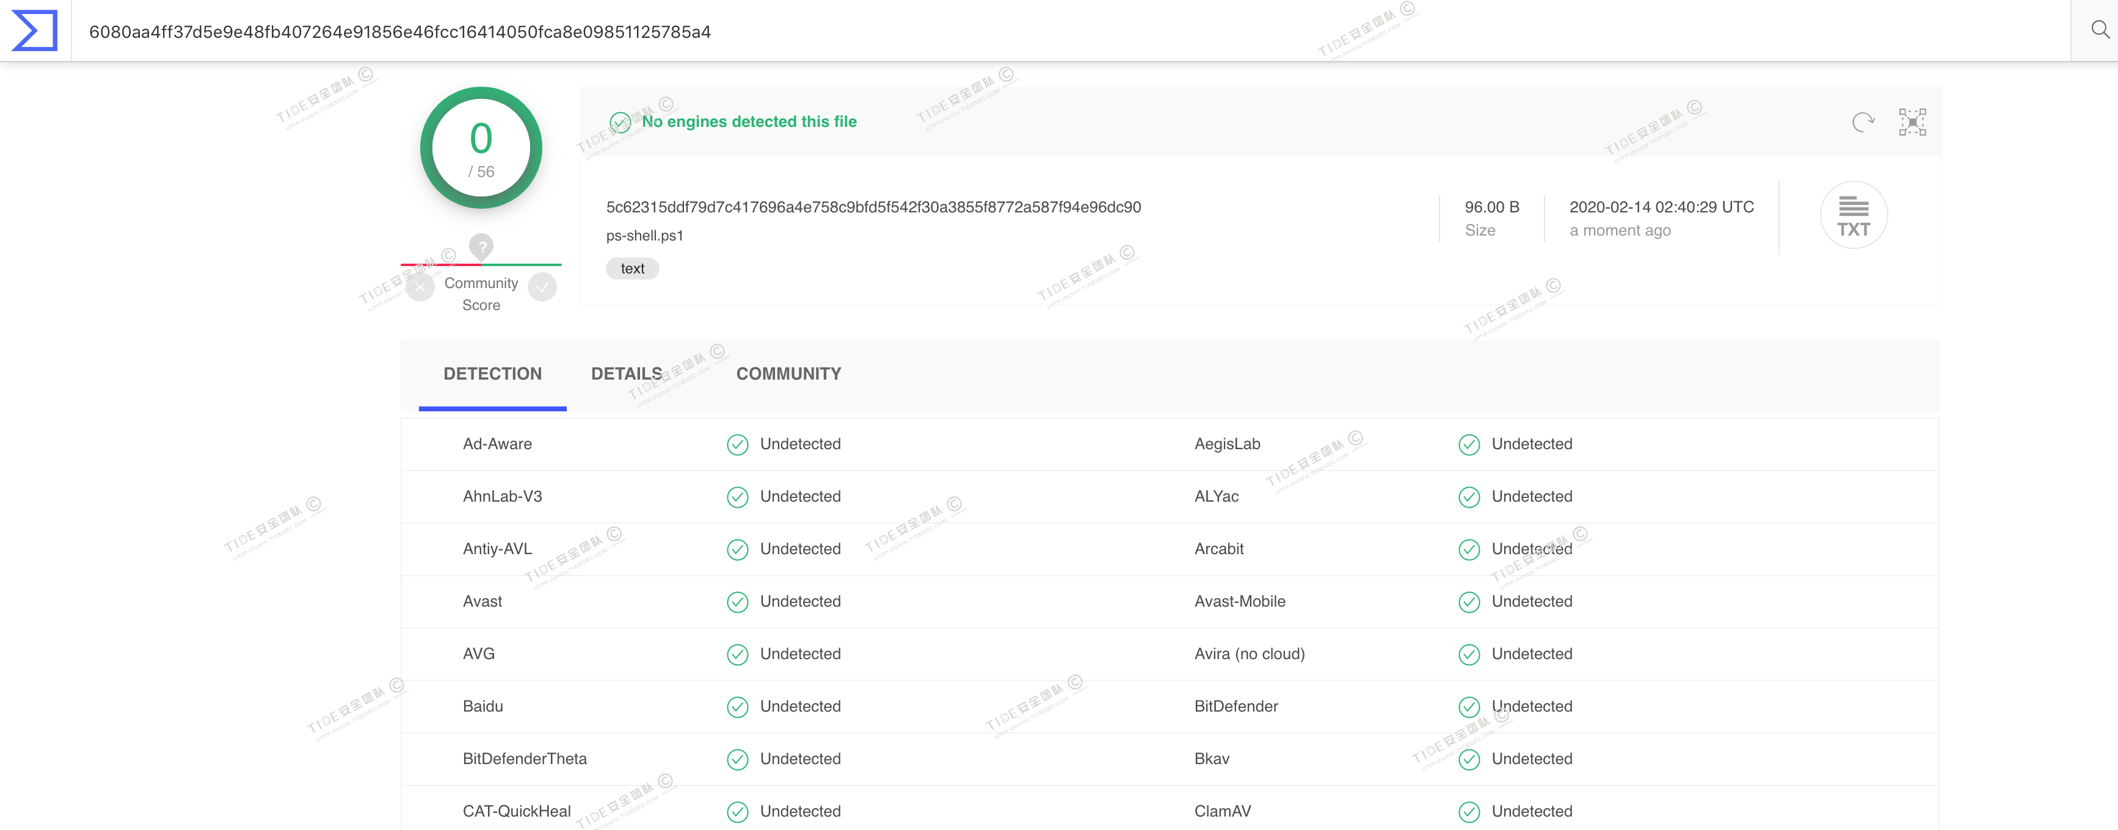Click the VirusTotal logo icon
The image size is (2118, 830).
(35, 31)
